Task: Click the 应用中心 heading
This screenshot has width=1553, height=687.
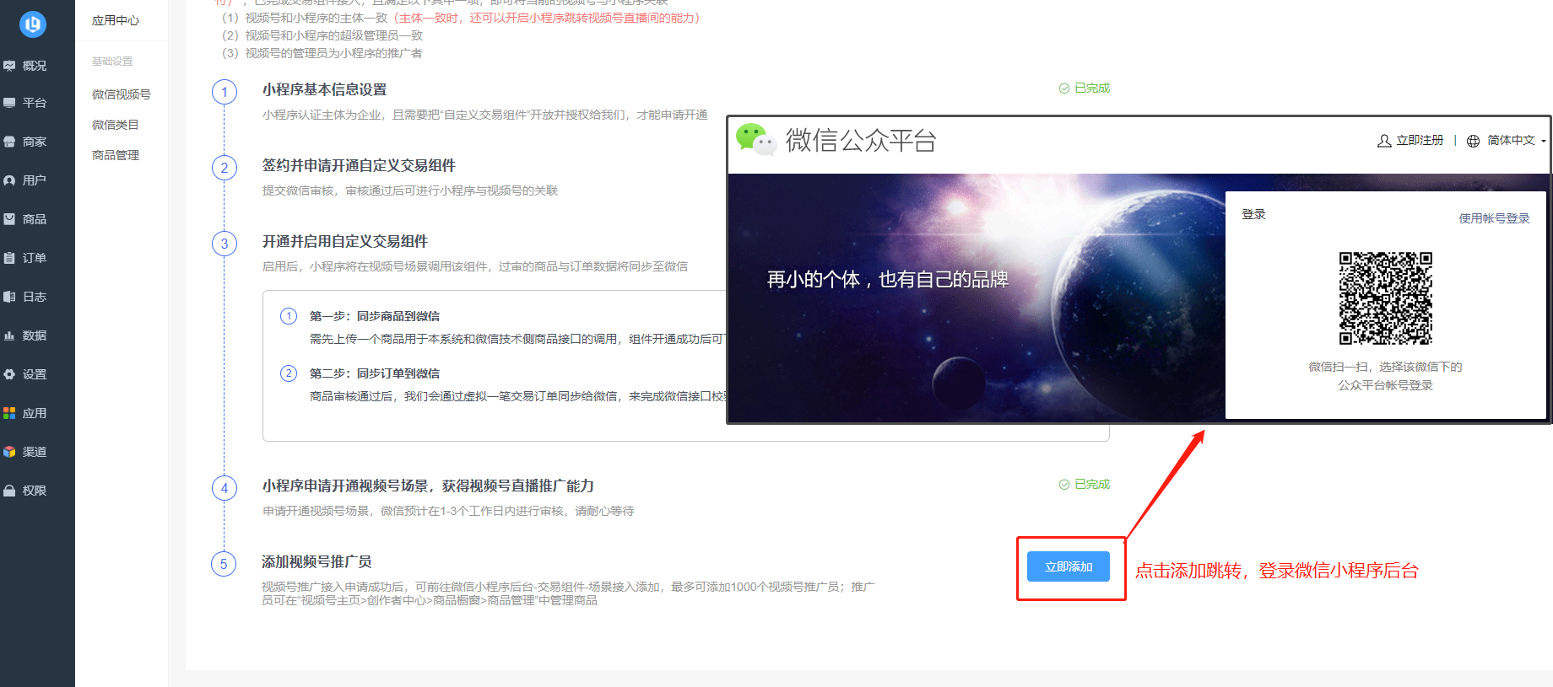Action: tap(116, 20)
